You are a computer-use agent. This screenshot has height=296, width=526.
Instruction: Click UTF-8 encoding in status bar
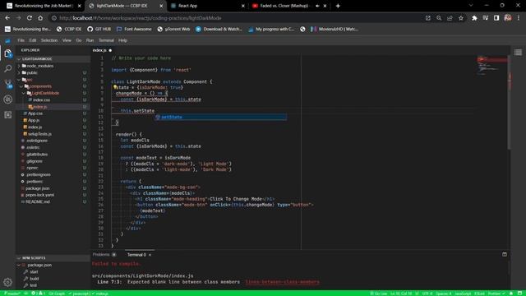click(x=427, y=294)
